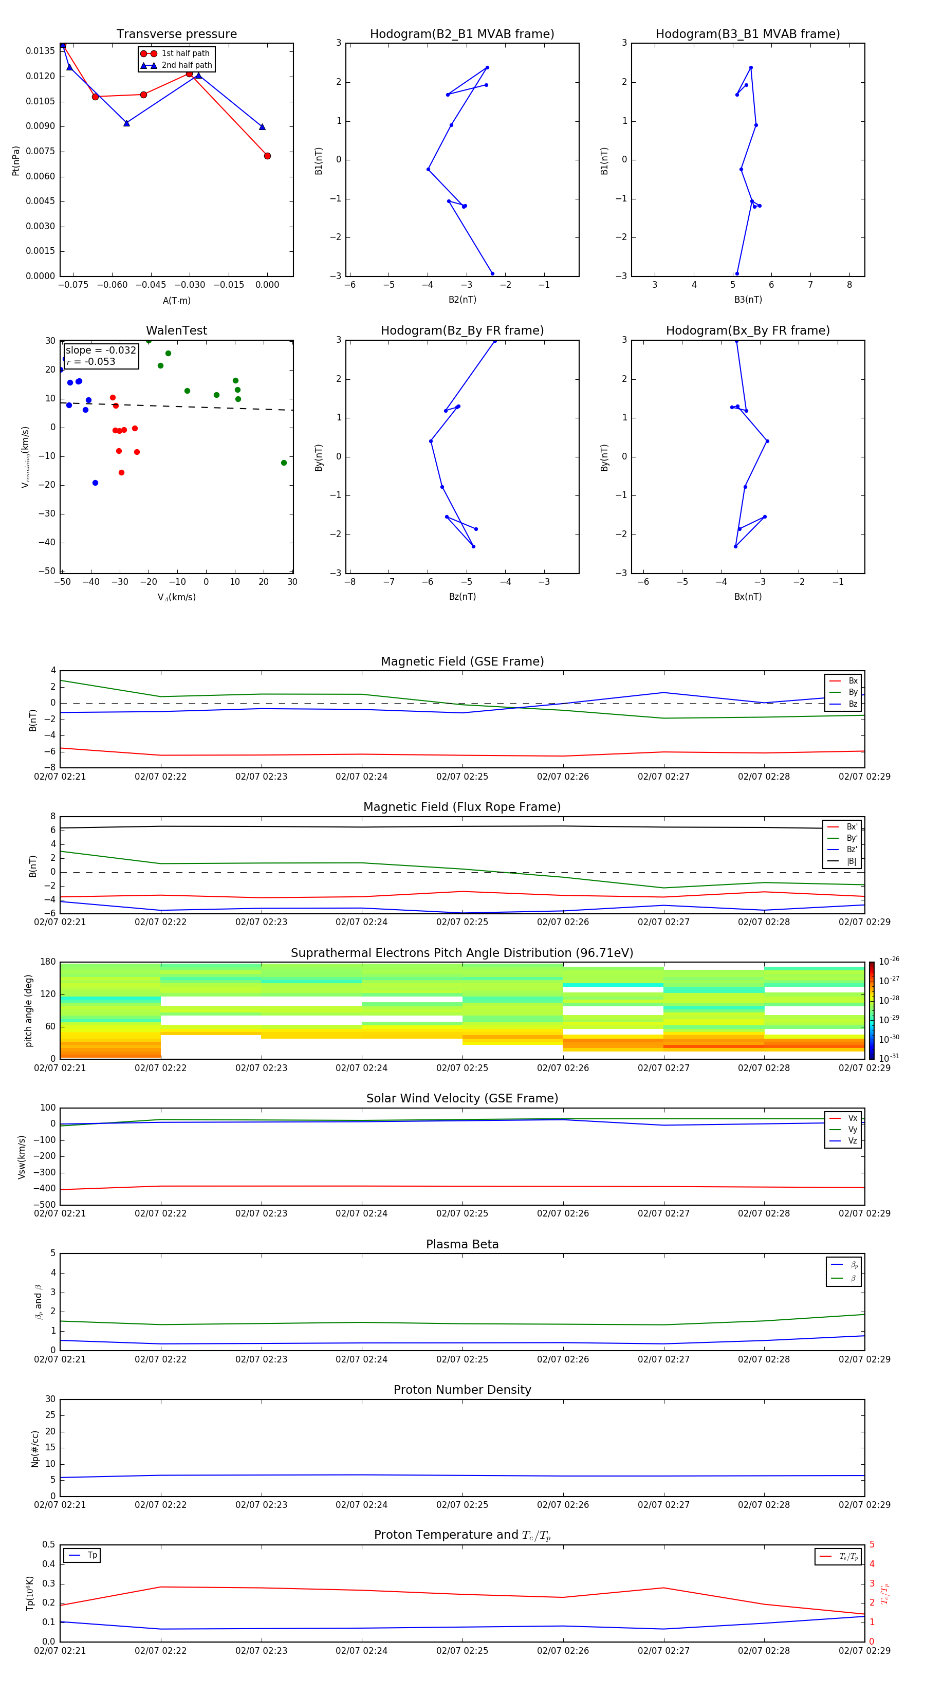Click the "Bz(nT)" x-axis label
Image resolution: width=925 pixels, height=1696 pixels.
coord(462,597)
